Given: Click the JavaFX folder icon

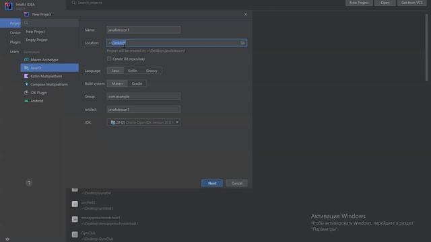Looking at the screenshot, I should 26,68.
